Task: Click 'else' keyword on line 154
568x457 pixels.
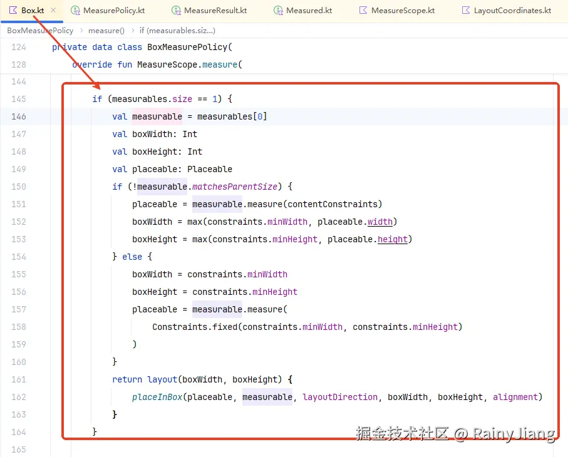Action: point(132,257)
